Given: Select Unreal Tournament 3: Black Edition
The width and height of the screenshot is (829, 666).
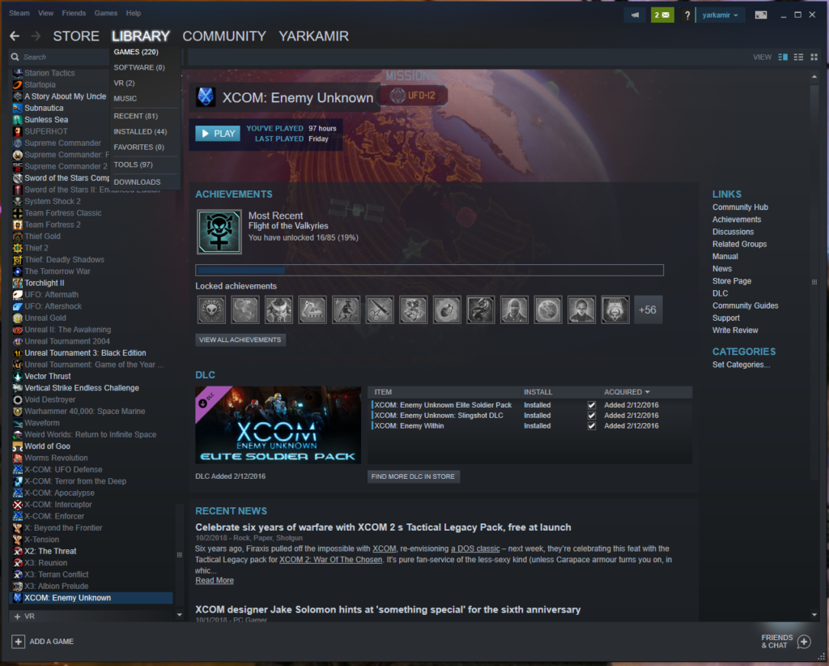Looking at the screenshot, I should (85, 352).
